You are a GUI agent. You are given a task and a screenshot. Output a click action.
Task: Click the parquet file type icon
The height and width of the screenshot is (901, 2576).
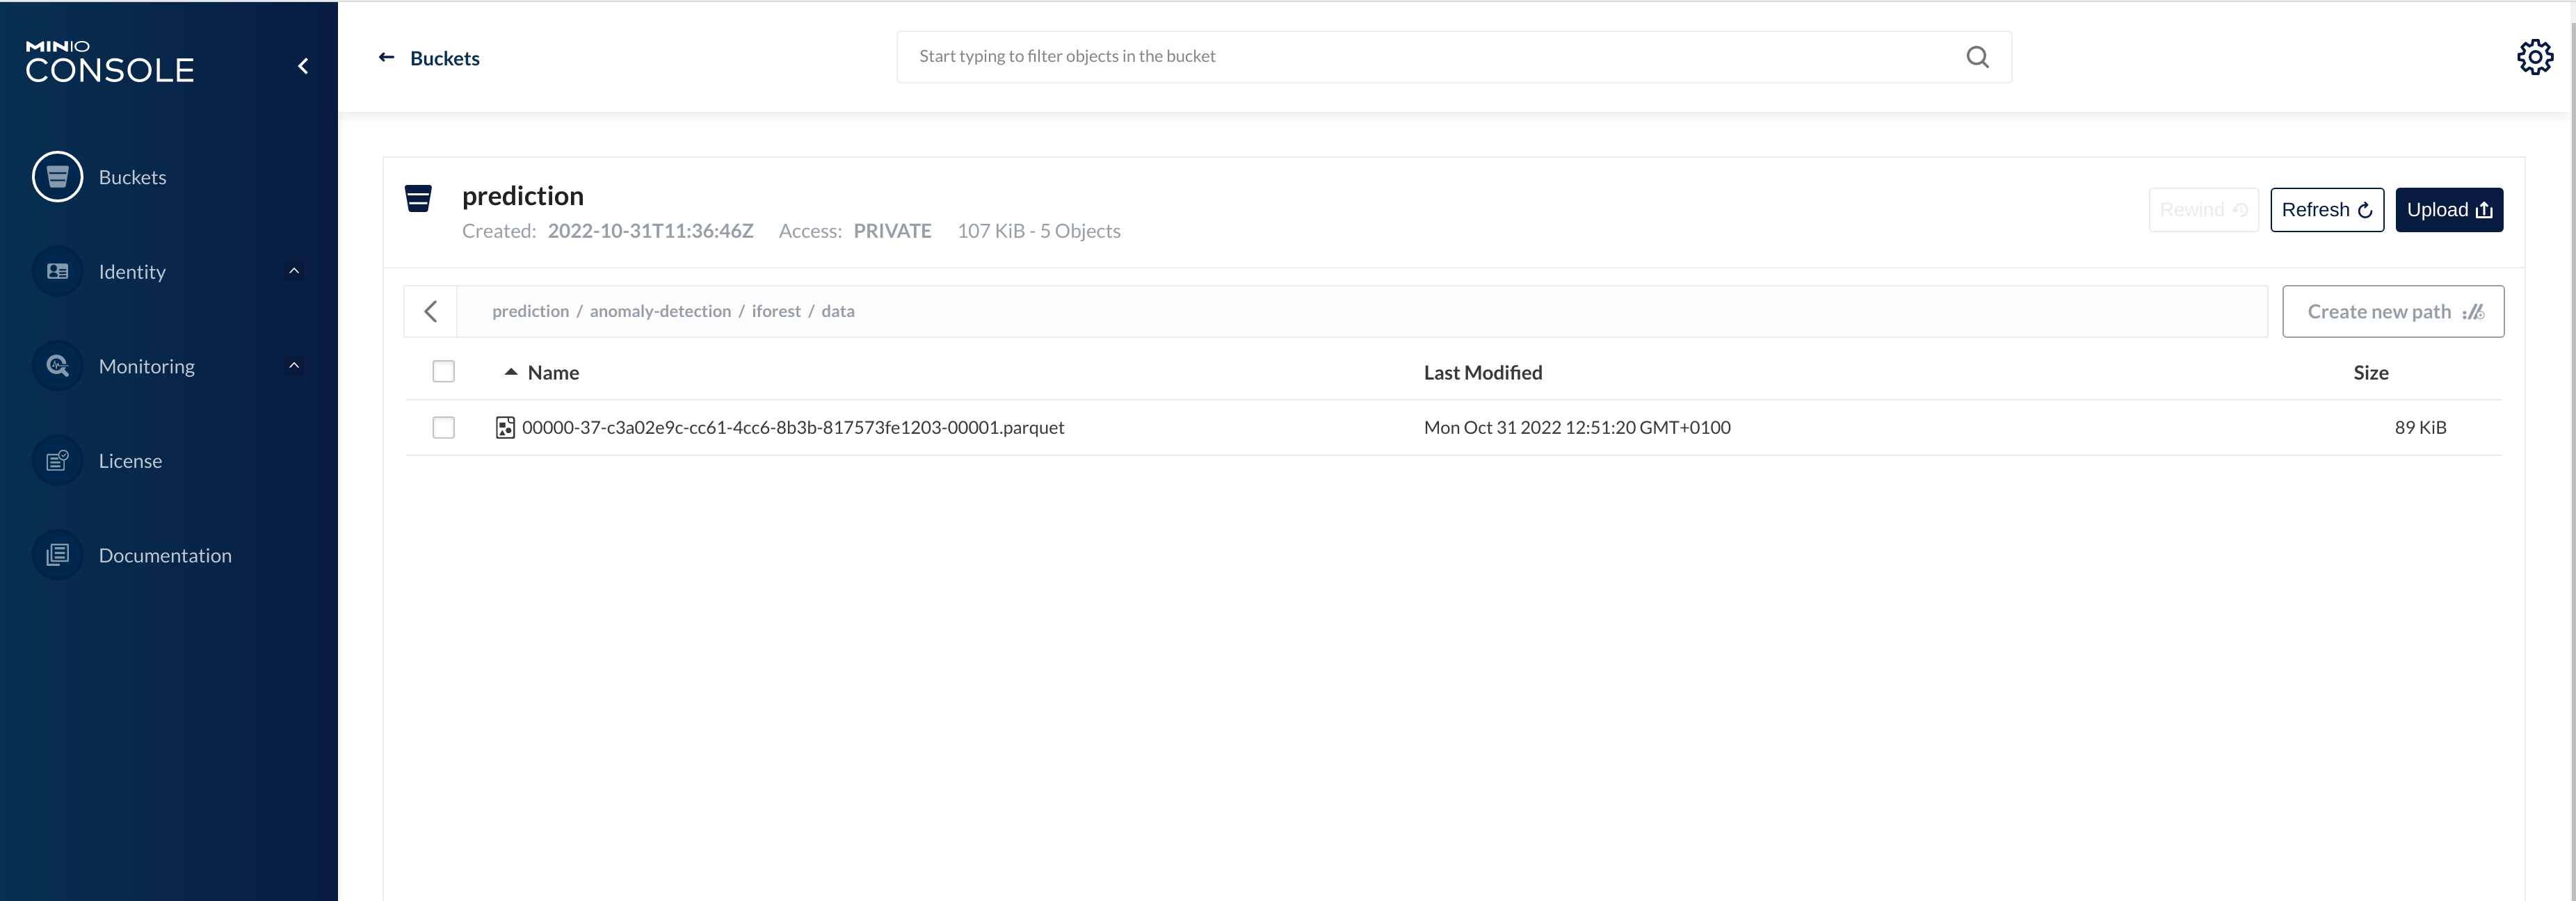coord(505,428)
